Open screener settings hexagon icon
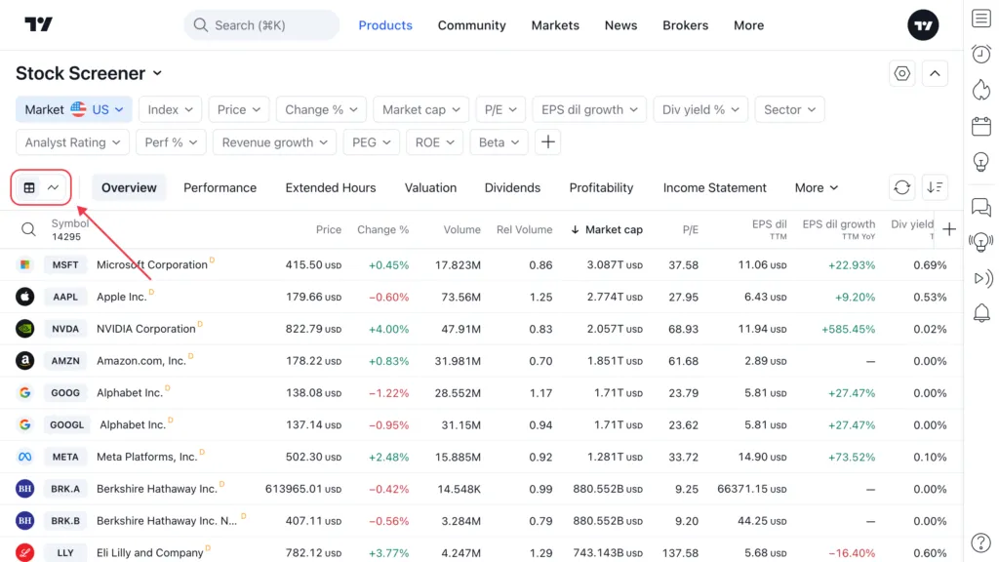The image size is (999, 562). pos(901,73)
